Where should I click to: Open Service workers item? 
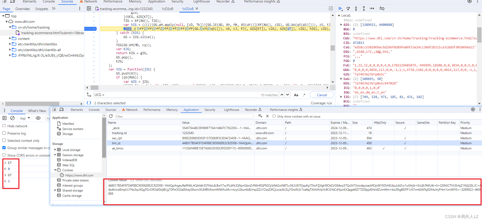click(x=73, y=129)
